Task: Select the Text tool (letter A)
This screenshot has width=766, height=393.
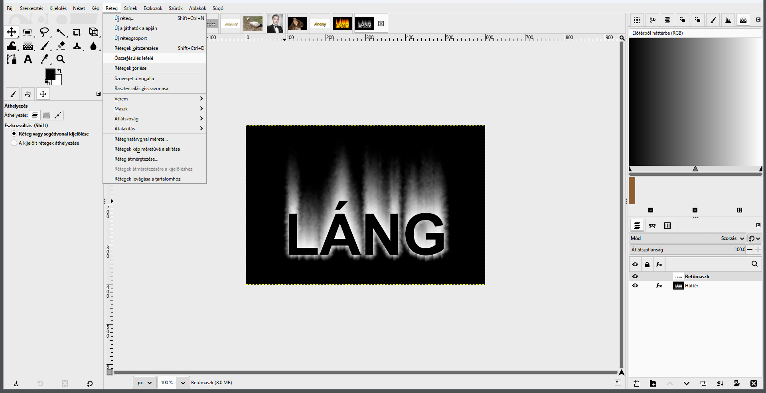Action: 28,59
